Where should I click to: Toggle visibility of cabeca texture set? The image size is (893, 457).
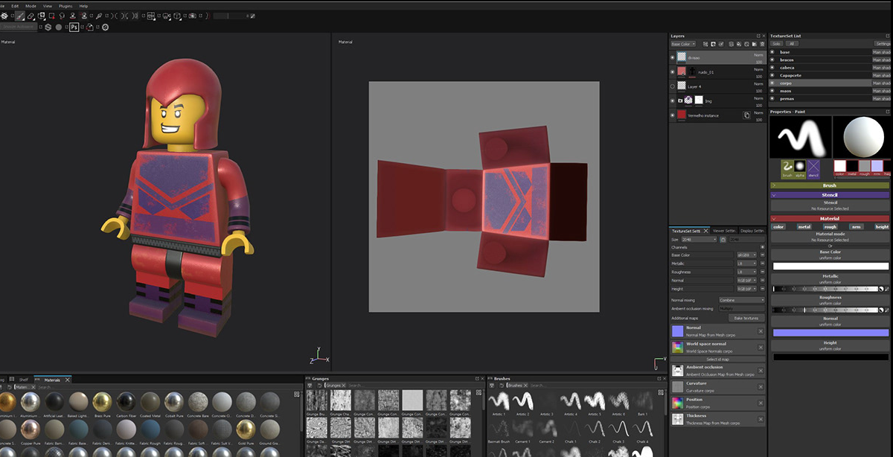click(772, 68)
